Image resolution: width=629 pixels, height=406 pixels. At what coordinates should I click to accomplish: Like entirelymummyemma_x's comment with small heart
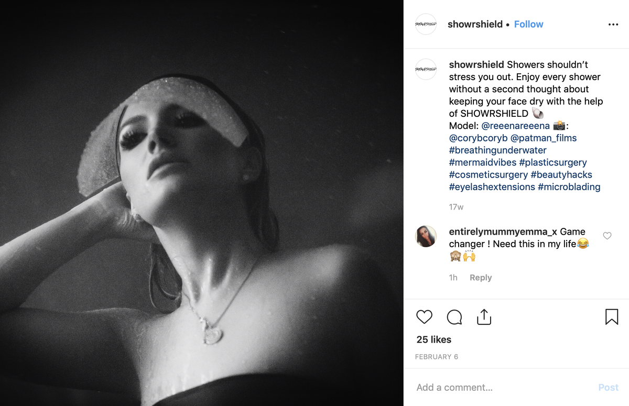(607, 236)
